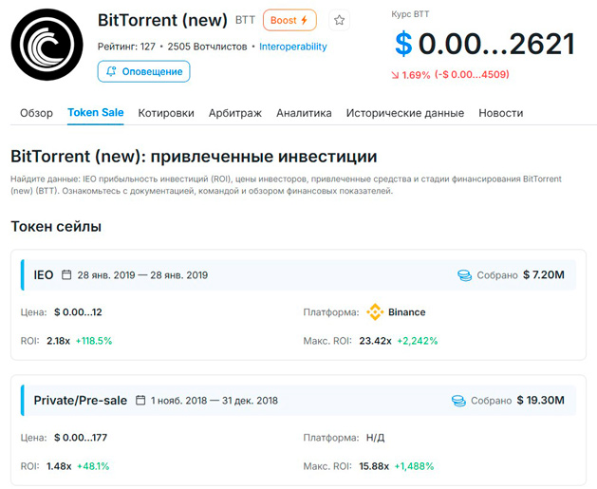Click the raised amount $ 19.30M
Image resolution: width=597 pixels, height=489 pixels.
pos(541,401)
